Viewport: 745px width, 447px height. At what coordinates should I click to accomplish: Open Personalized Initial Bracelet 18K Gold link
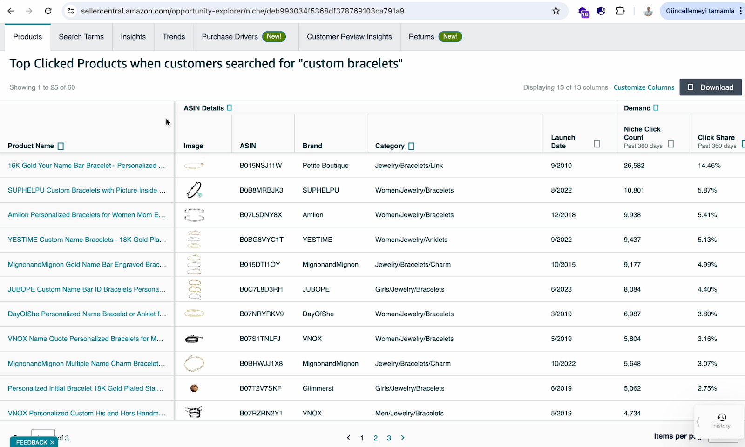86,388
